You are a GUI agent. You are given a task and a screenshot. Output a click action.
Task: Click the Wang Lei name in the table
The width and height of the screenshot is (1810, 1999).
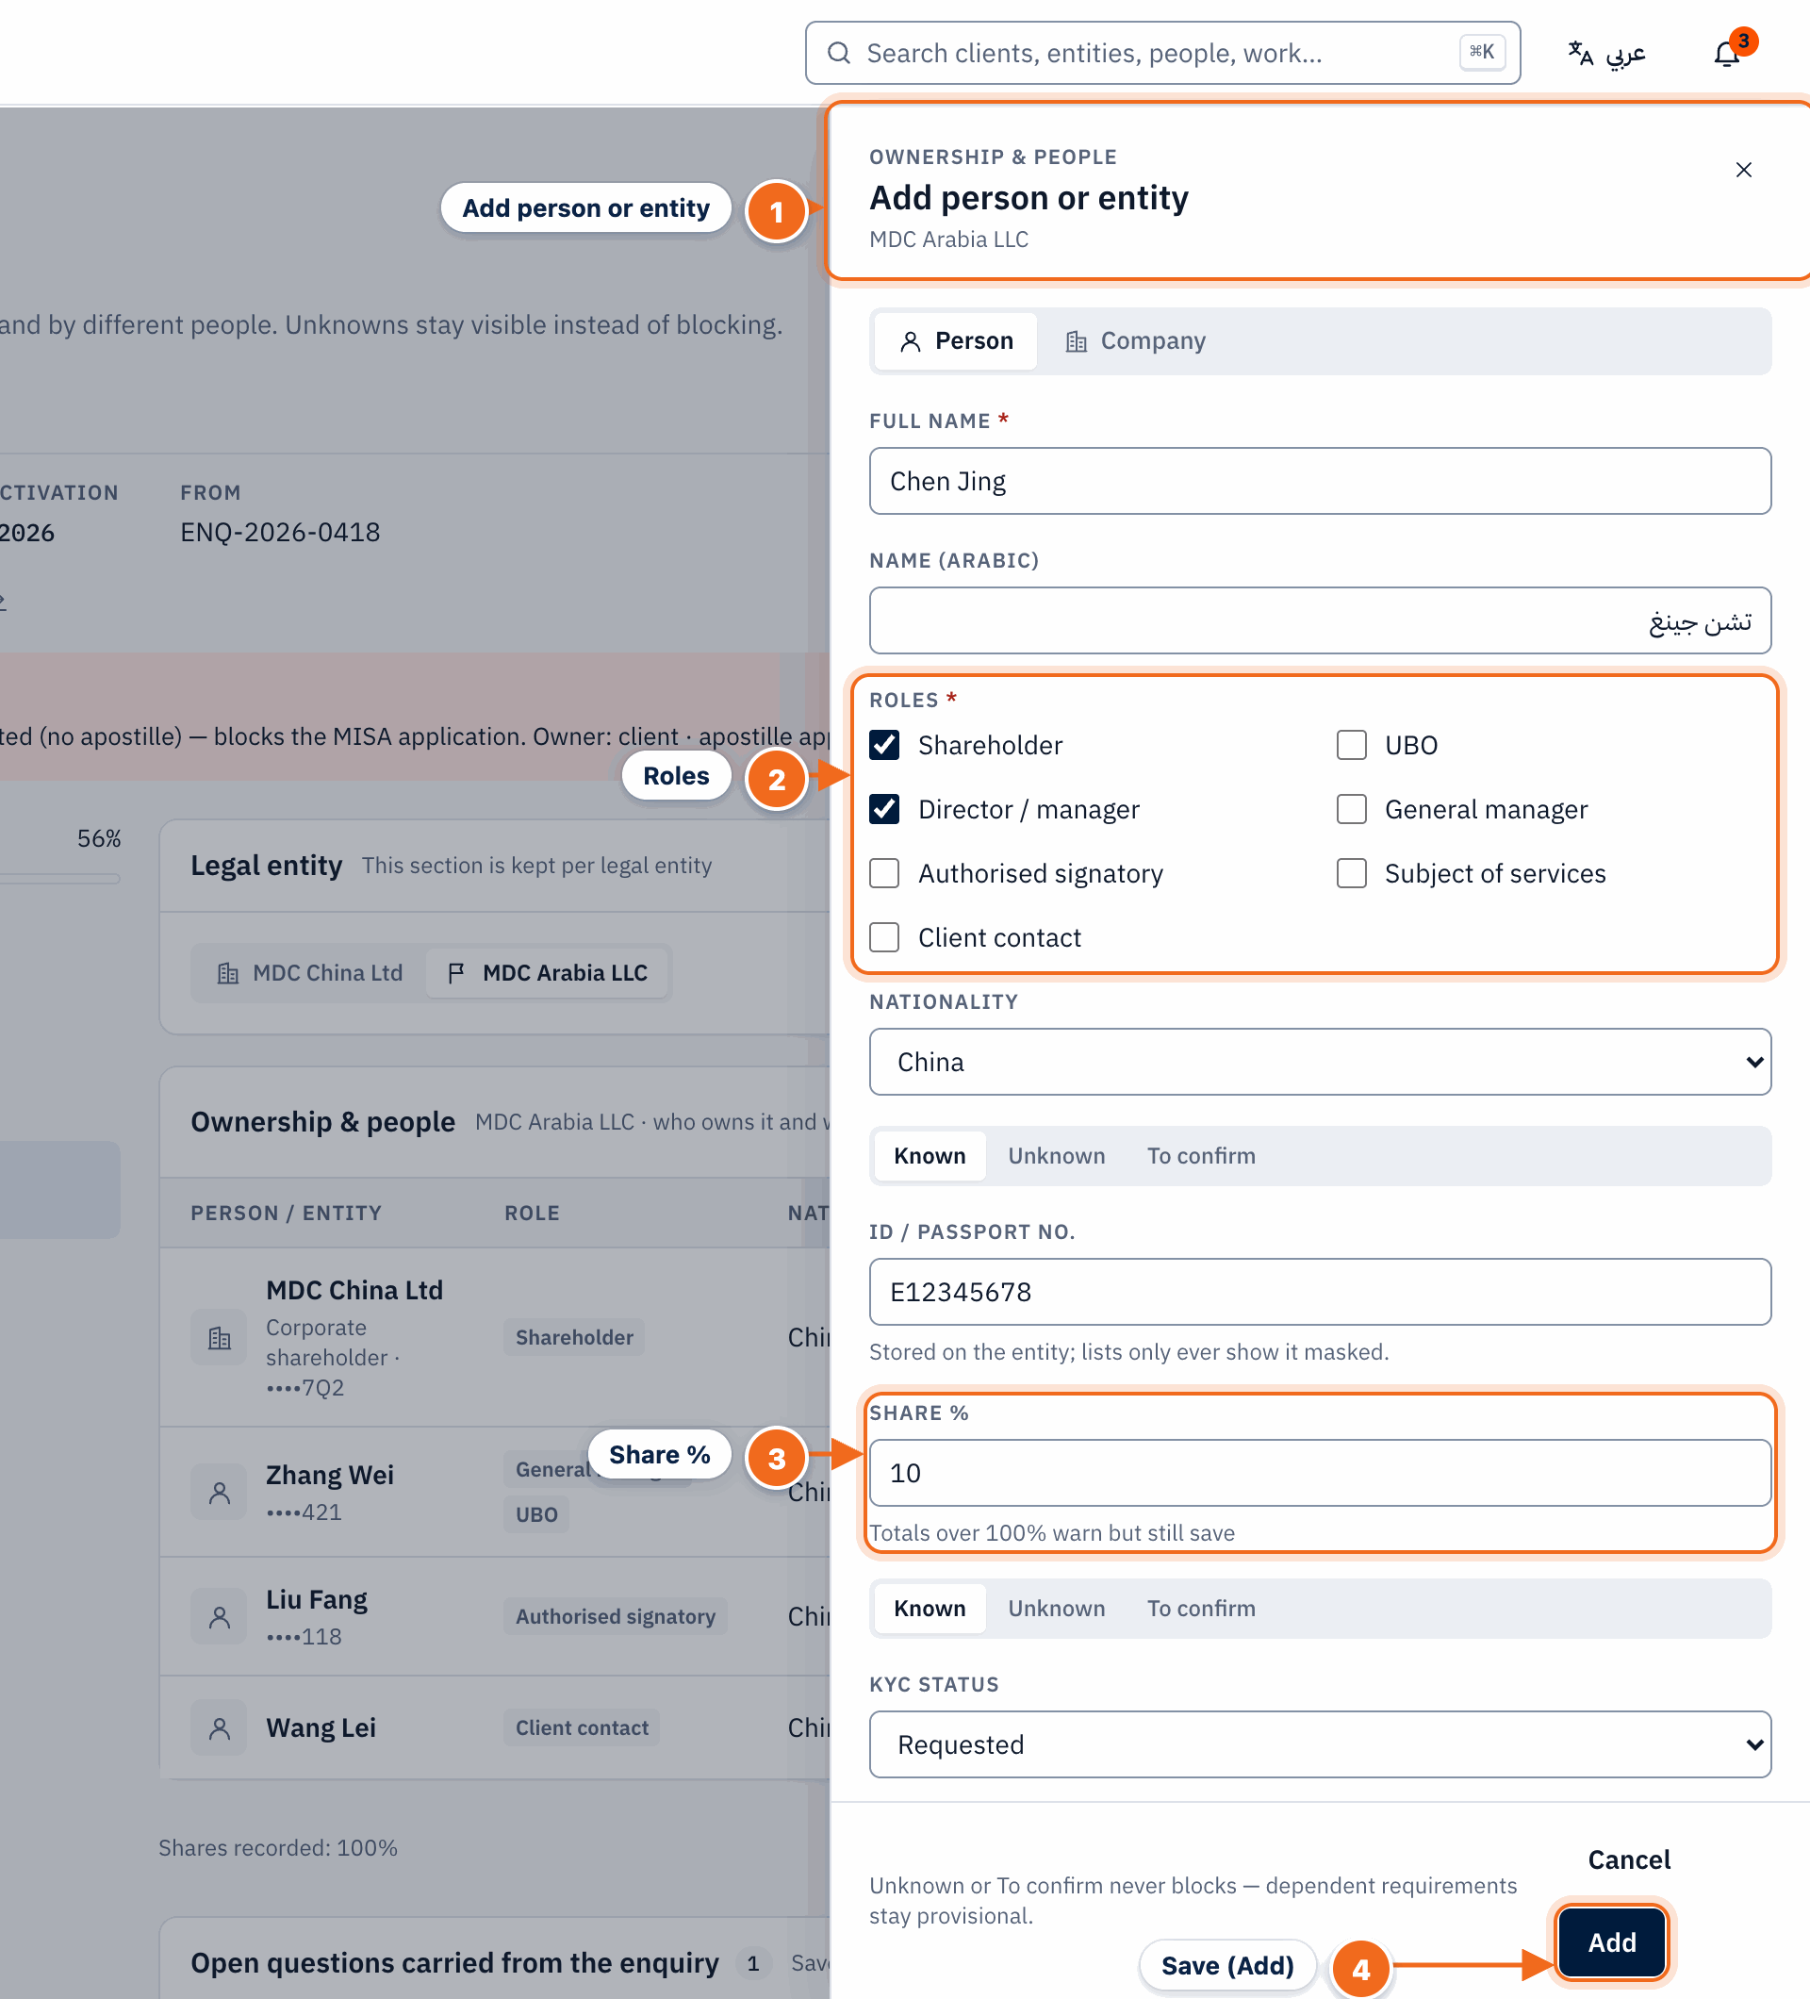coord(321,1728)
